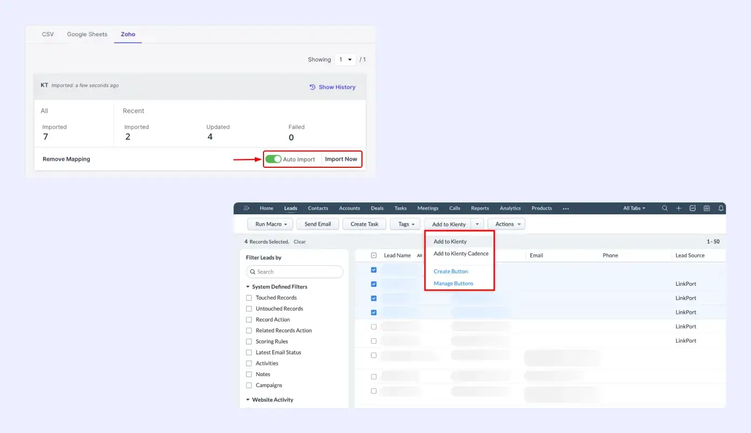Check the Notes filter checkbox
The height and width of the screenshot is (433, 751).
249,375
